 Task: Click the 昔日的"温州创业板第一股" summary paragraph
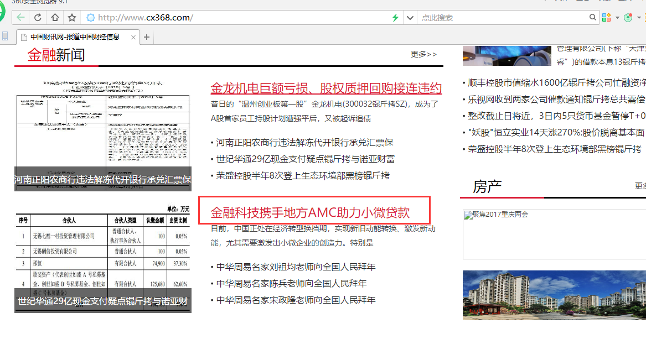click(x=324, y=111)
